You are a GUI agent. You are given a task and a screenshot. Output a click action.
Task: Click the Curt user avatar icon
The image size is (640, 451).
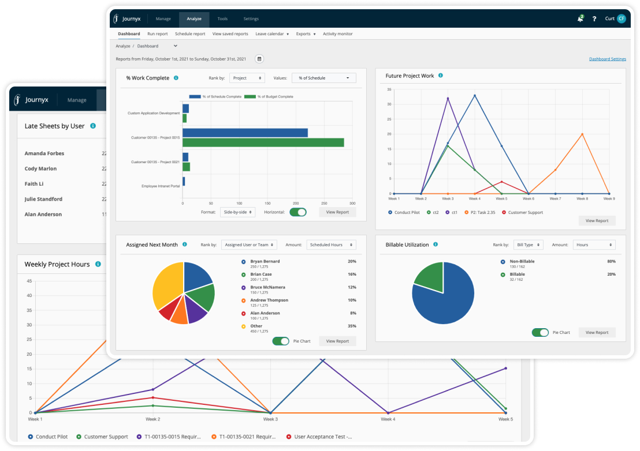pyautogui.click(x=622, y=19)
